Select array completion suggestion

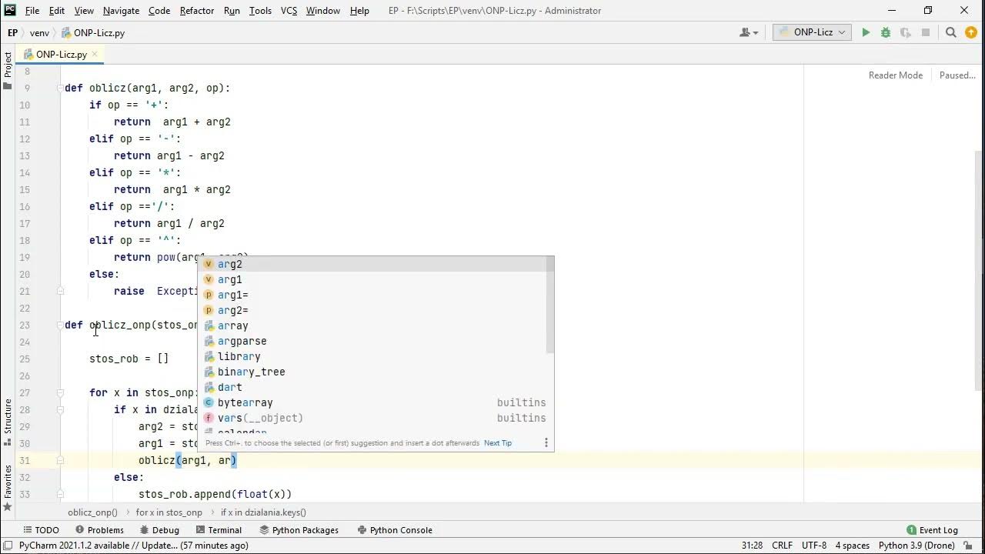tap(374, 325)
